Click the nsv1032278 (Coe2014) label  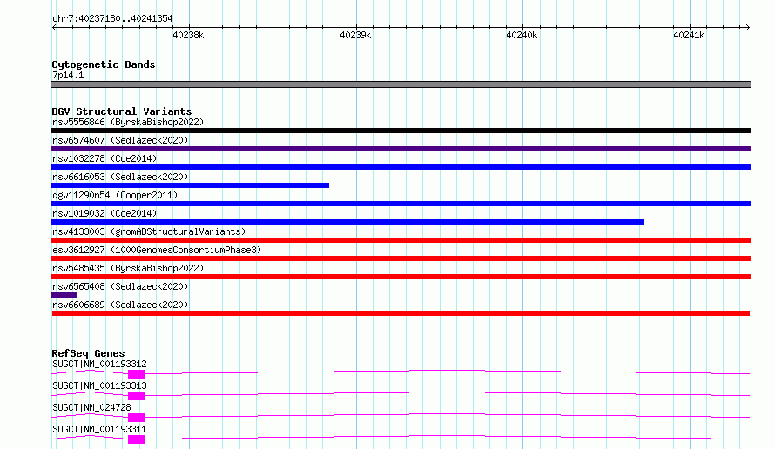point(104,158)
